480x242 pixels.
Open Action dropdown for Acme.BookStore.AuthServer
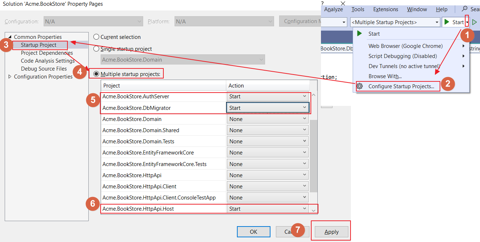(268, 97)
